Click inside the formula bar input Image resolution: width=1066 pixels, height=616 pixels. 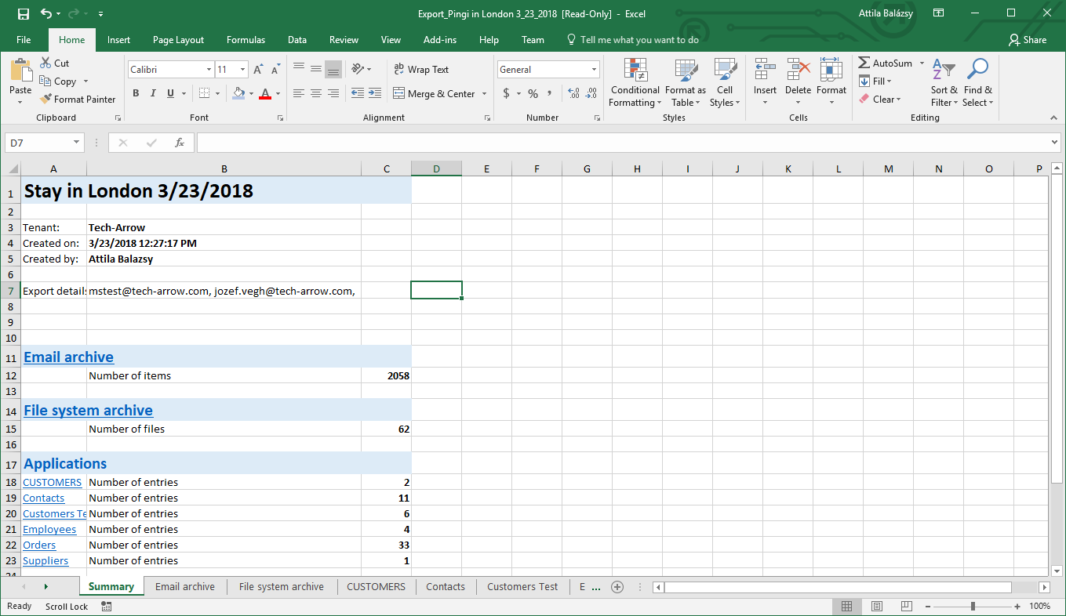pos(620,143)
